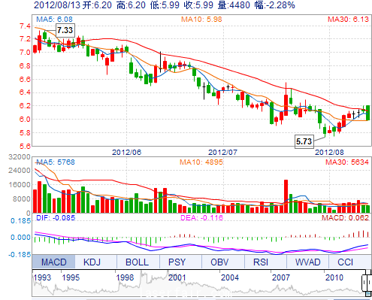Click the 5.73 low price label
Image resolution: width=372 pixels, height=300 pixels.
pyautogui.click(x=304, y=141)
